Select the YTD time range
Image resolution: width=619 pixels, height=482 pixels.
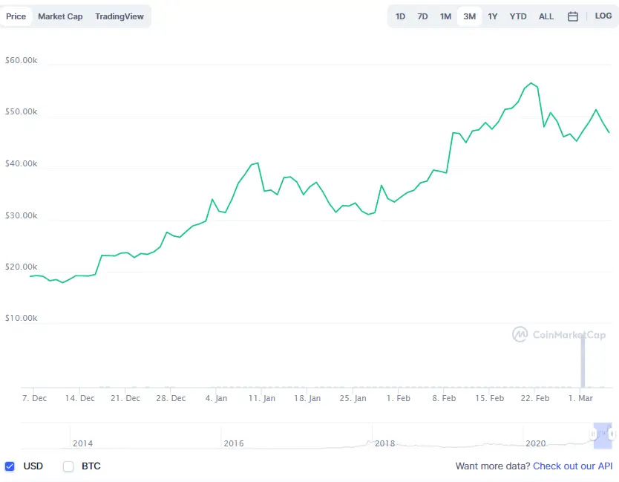(518, 16)
